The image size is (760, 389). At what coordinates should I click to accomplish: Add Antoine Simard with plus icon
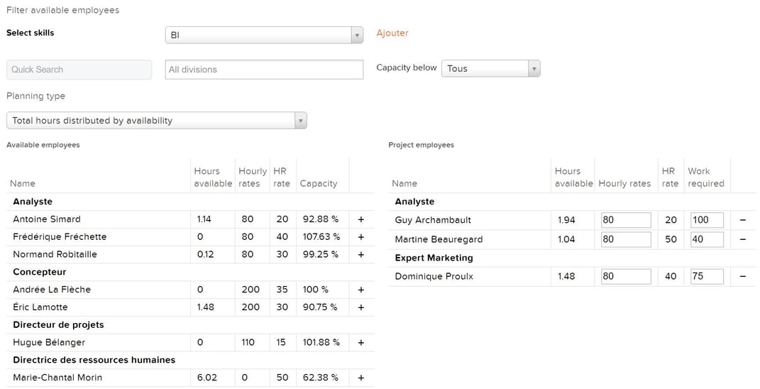(x=360, y=220)
